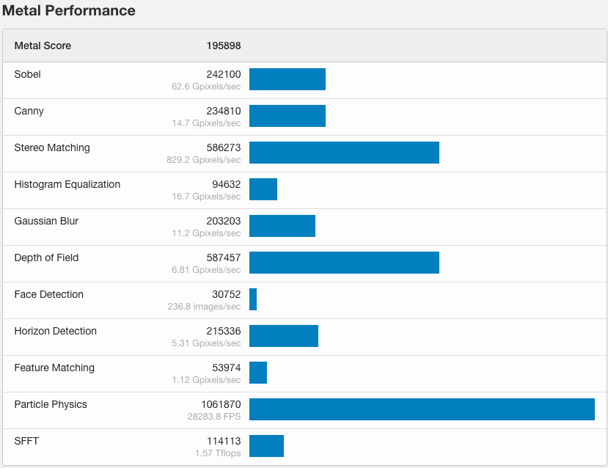Click the Metal Performance heading

69,11
